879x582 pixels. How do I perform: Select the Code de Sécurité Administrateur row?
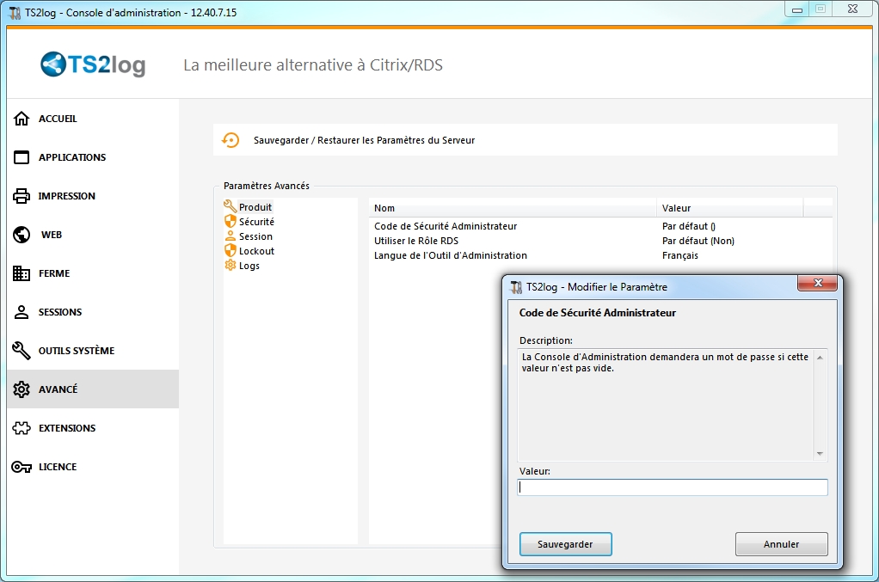pos(600,226)
